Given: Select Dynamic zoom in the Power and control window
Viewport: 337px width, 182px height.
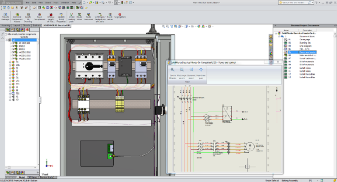Looking at the screenshot, I should pos(191,73).
